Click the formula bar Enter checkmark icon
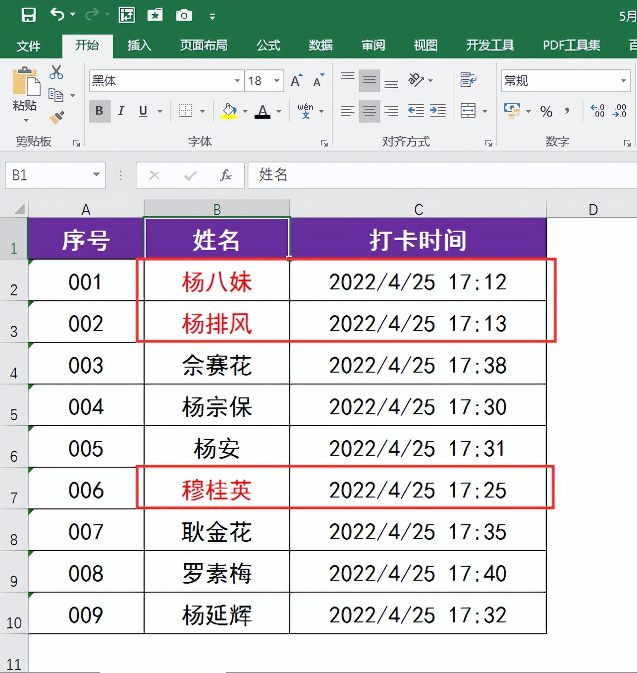Viewport: 637px width, 673px height. tap(190, 175)
